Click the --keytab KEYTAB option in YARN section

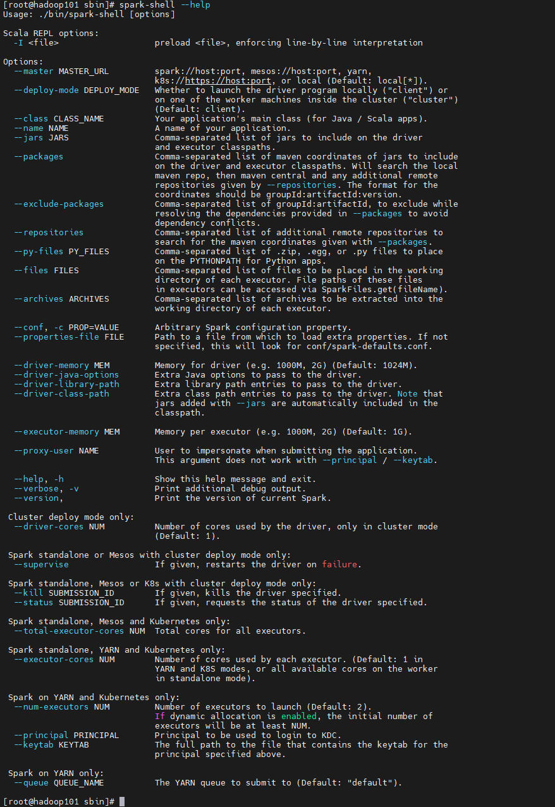click(x=51, y=744)
